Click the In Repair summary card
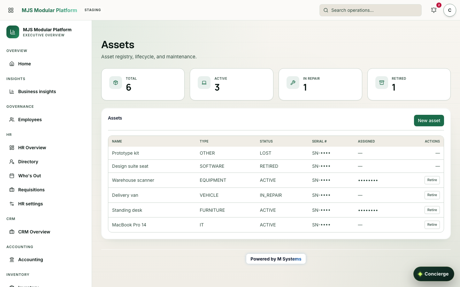This screenshot has width=460, height=287. pos(320,84)
